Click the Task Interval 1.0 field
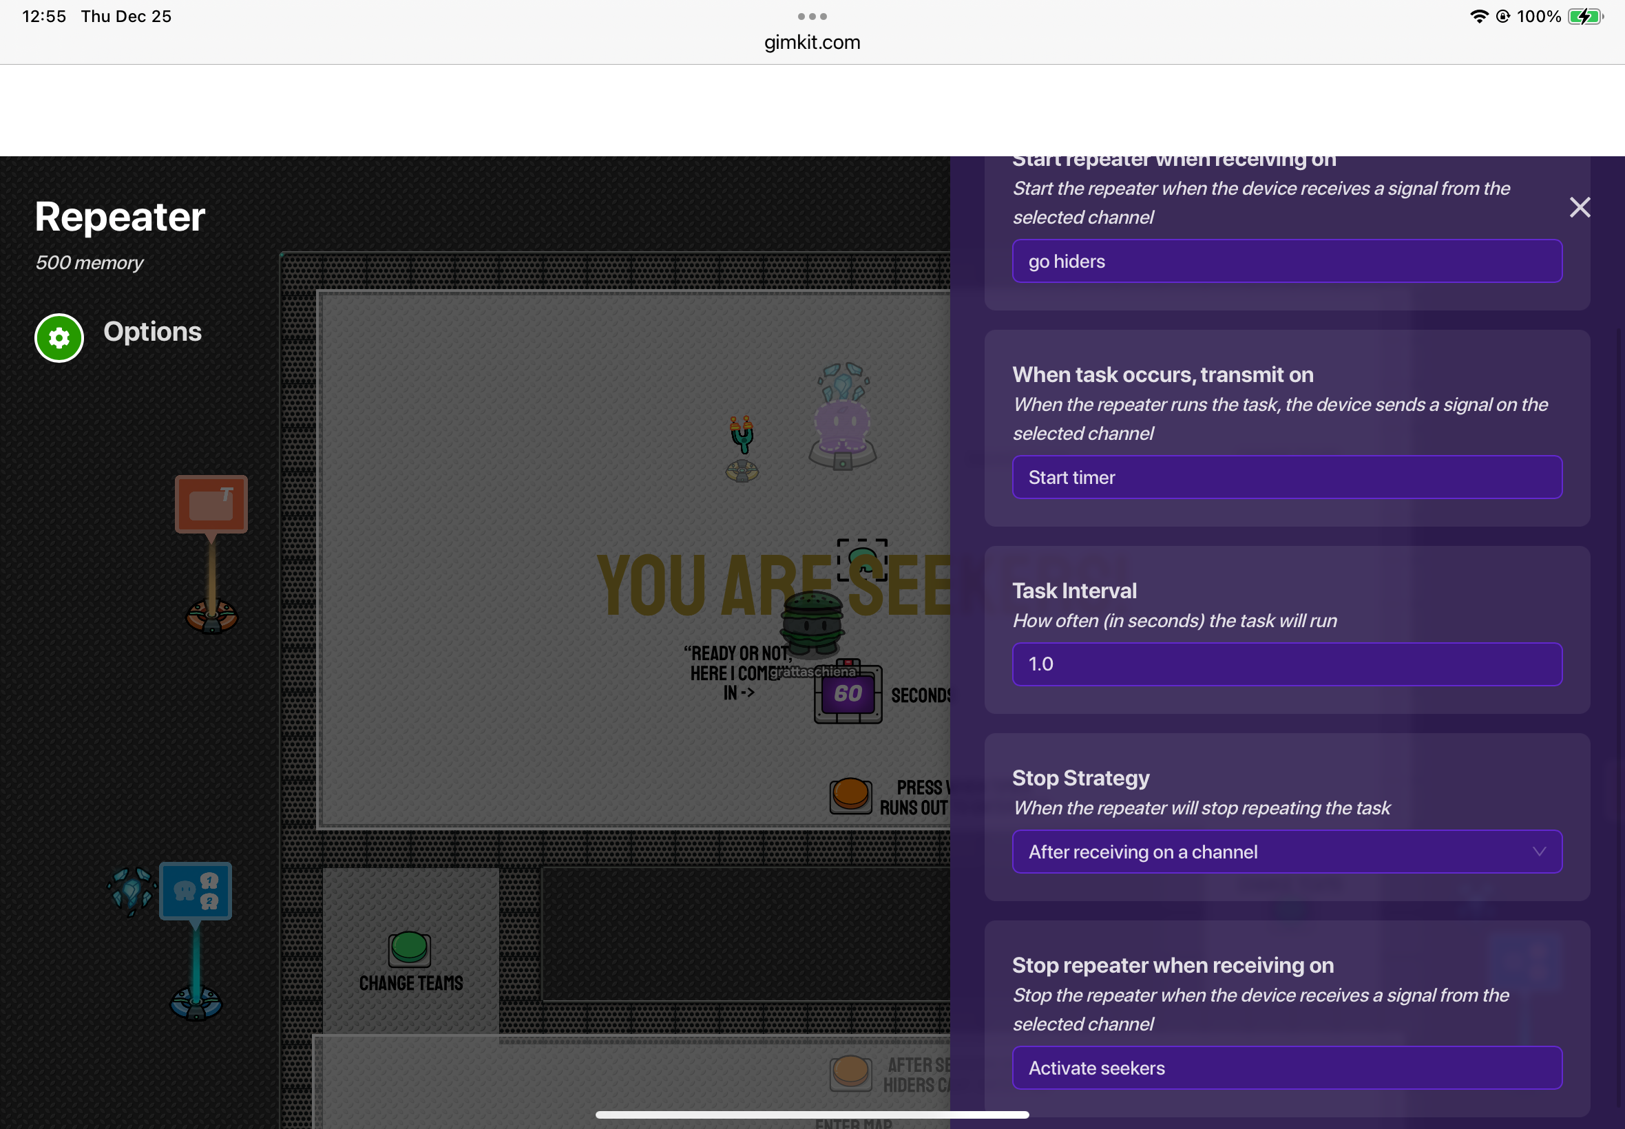 (x=1287, y=664)
